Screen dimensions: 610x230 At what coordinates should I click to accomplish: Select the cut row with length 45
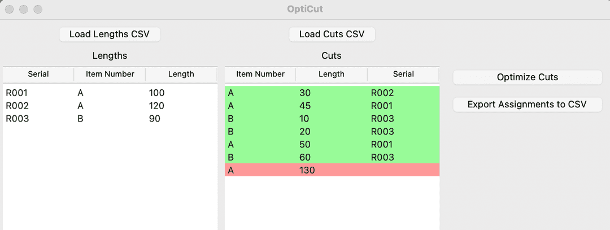coord(332,106)
